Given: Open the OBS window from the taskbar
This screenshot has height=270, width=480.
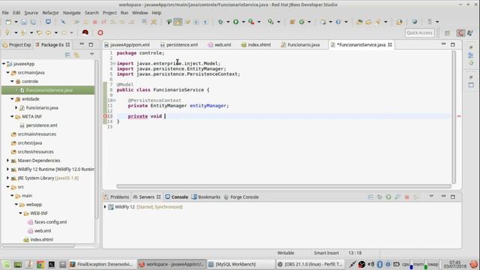Looking at the screenshot, I should pos(310,264).
